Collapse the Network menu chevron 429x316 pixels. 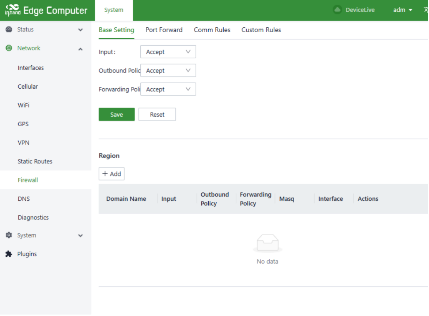click(80, 49)
